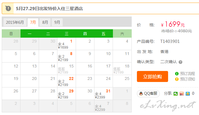Select July 1 departure priced ¥1699

click(66, 44)
